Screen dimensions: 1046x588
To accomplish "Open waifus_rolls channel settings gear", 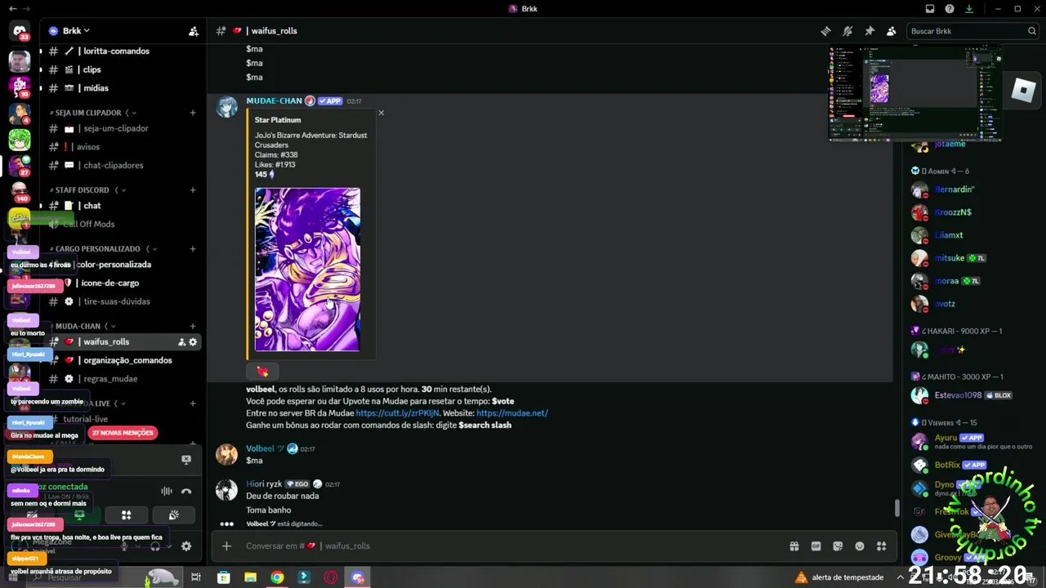I will [x=193, y=342].
